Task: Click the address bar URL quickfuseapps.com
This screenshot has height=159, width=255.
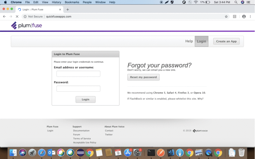Action: (x=59, y=16)
